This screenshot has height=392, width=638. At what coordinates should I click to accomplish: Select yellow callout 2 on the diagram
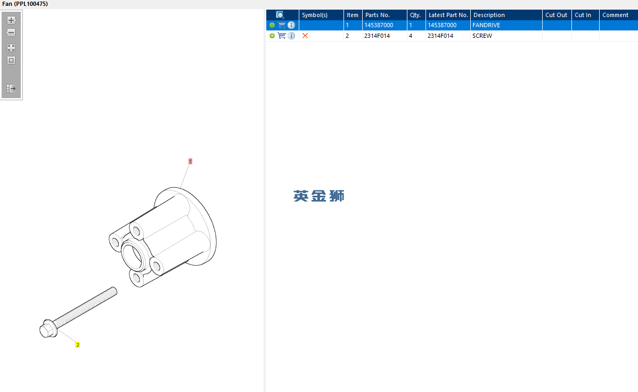(x=77, y=345)
